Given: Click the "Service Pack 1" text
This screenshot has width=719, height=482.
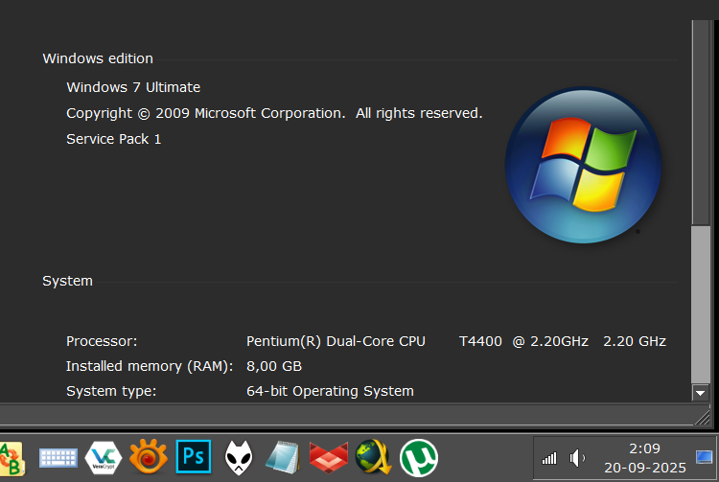Looking at the screenshot, I should tap(114, 139).
